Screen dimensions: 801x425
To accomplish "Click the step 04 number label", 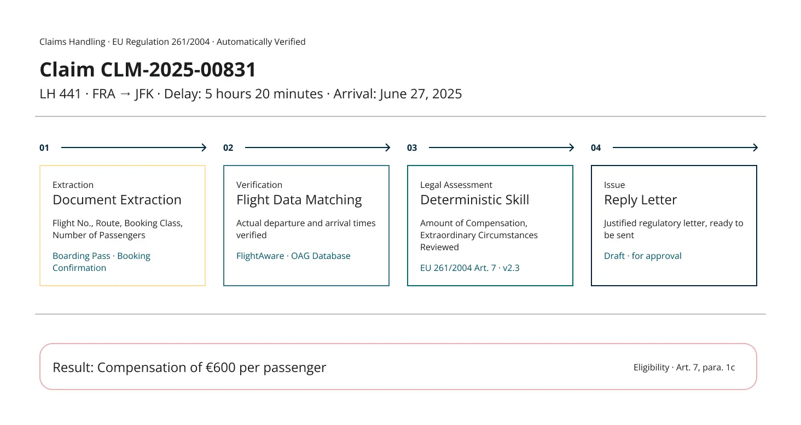I will pyautogui.click(x=596, y=147).
